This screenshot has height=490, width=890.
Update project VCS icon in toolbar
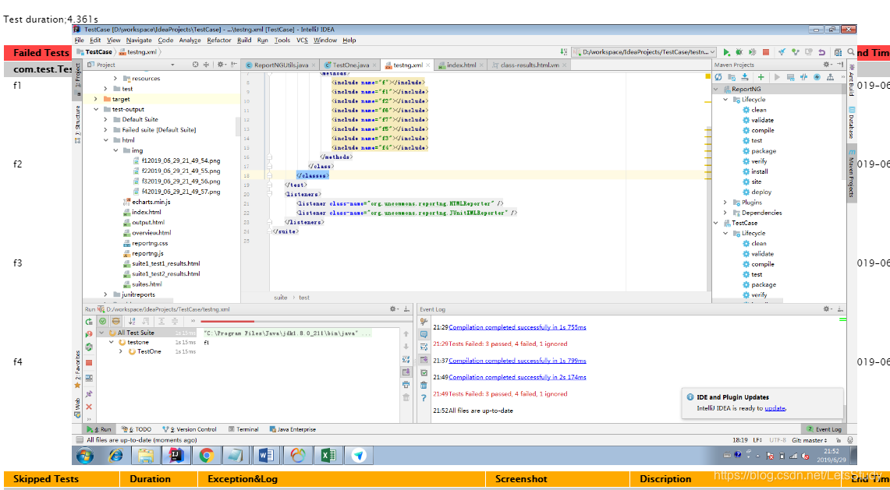coord(782,52)
